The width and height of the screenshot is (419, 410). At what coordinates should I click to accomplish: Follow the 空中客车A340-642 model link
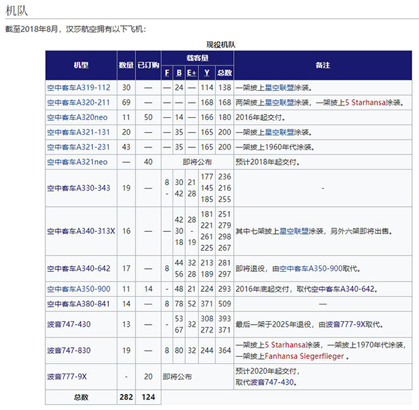click(x=78, y=269)
